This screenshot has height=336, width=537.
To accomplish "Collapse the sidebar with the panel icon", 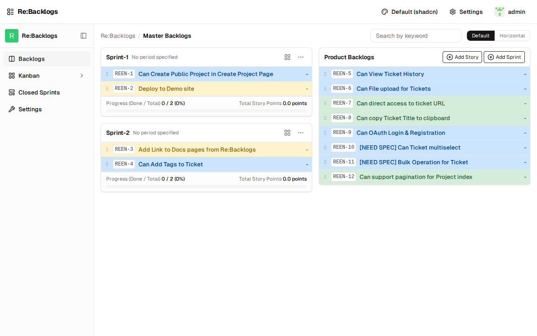I will coord(83,36).
